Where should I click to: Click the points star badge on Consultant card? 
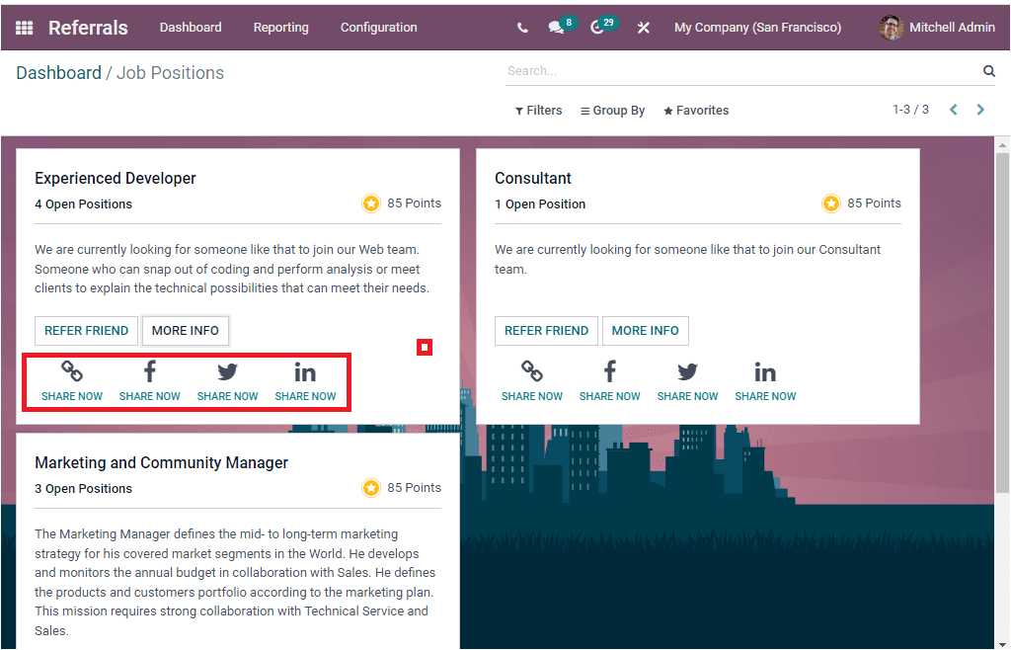830,203
